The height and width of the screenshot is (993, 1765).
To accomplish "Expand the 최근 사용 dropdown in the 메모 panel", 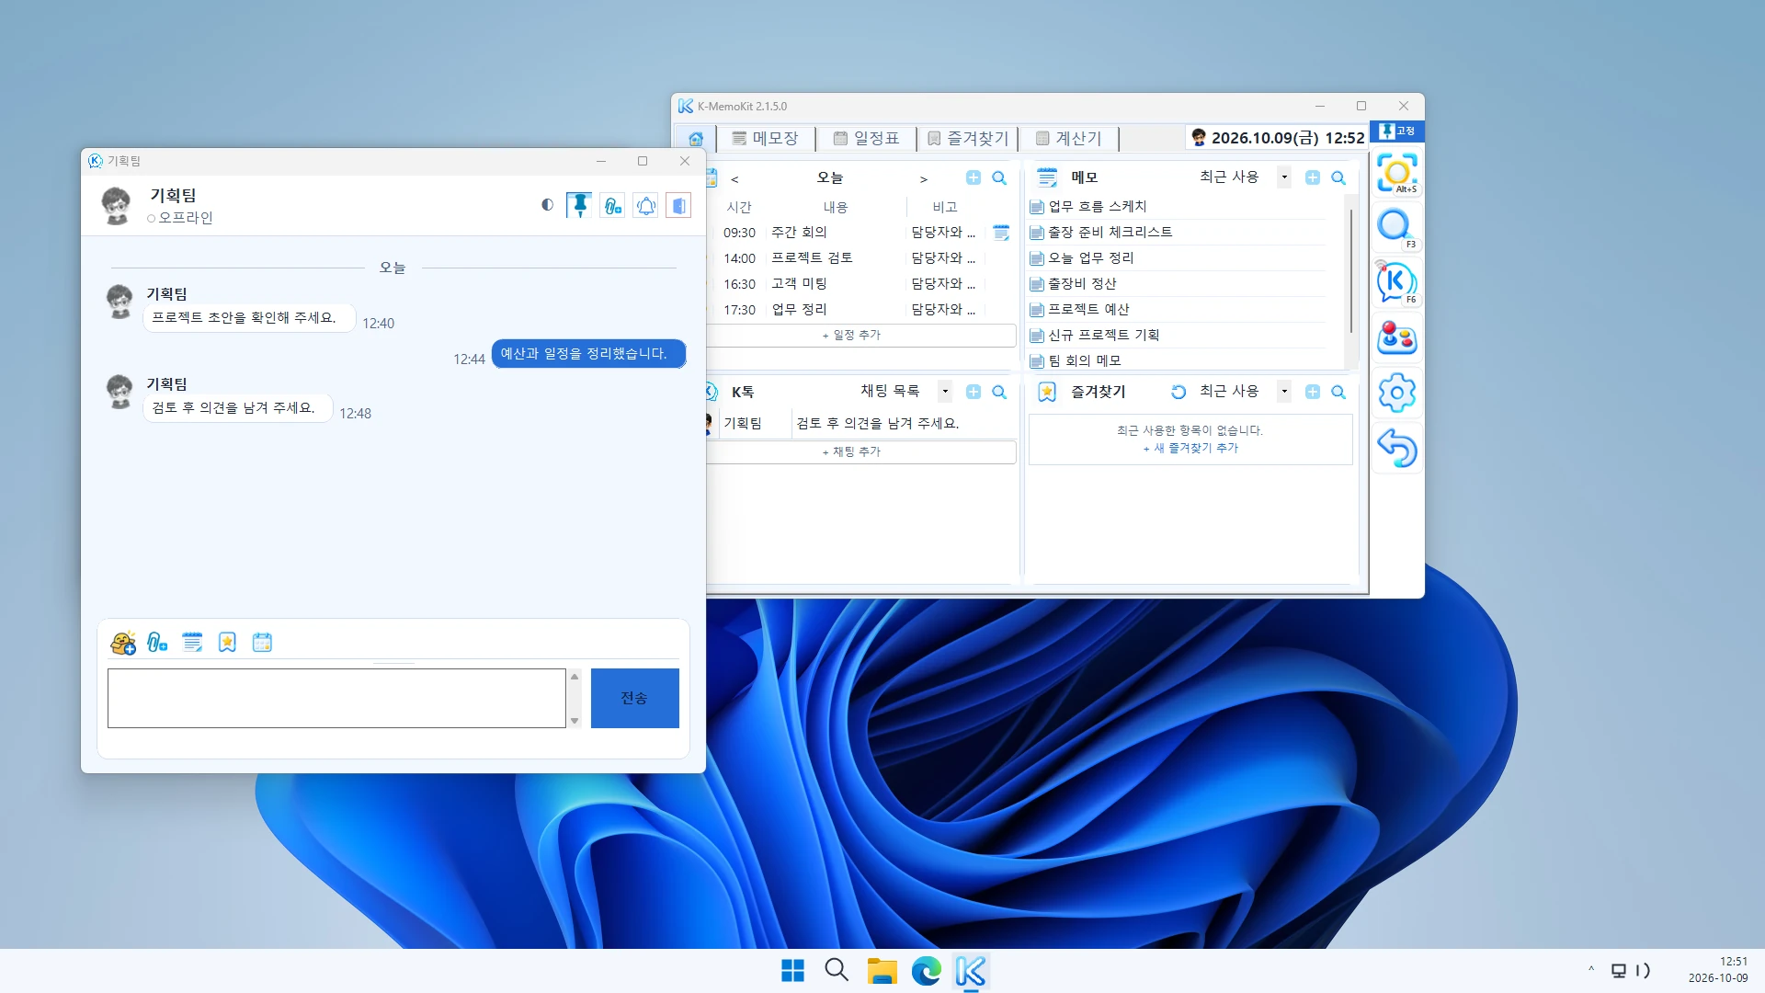I will tap(1284, 177).
